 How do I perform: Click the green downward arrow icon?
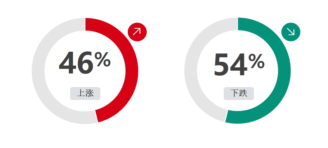click(x=291, y=32)
